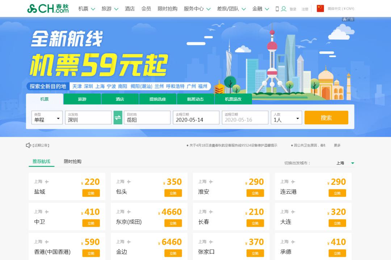Open the 酒店 navigation item
Viewport: 391px width, 260px height.
(x=130, y=9)
